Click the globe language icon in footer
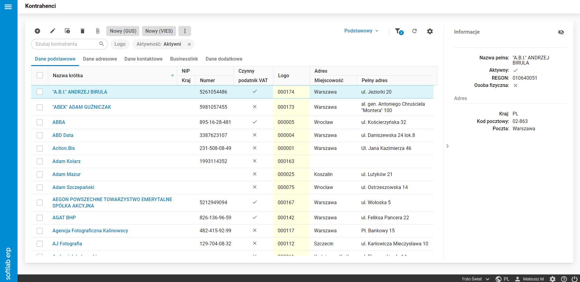Viewport: 580px width, 282px height. point(499,279)
